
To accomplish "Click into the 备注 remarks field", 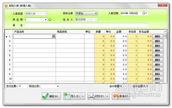I will click(x=86, y=25).
